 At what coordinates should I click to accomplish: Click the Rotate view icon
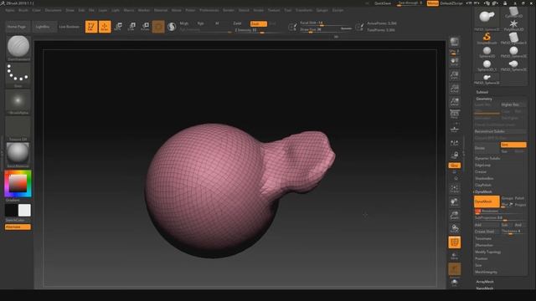454,228
